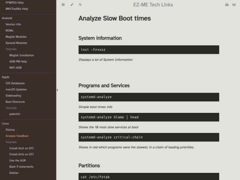Open macOS Updates page
240x180 pixels.
pyautogui.click(x=16, y=89)
